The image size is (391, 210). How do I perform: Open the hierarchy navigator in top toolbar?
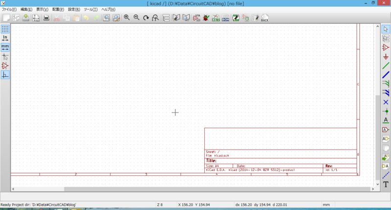click(166, 18)
